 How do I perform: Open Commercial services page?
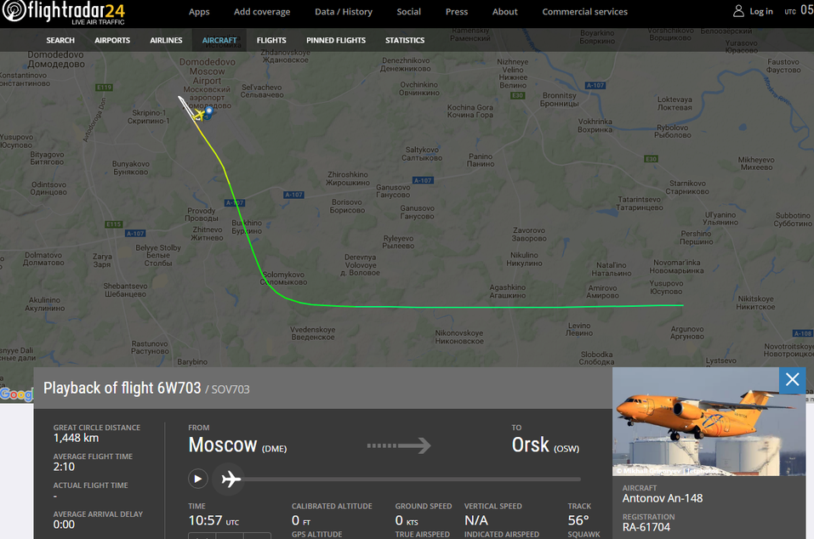pos(584,11)
